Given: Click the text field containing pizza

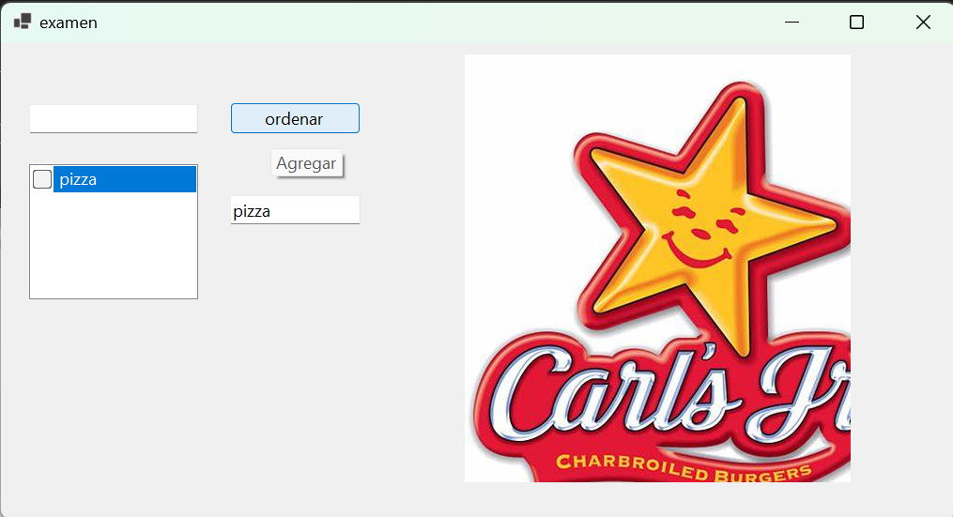Looking at the screenshot, I should 295,210.
